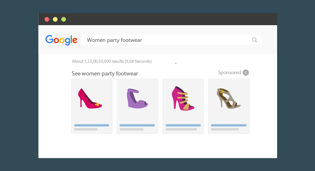Open the pink strappy heel product image

[x=183, y=99]
